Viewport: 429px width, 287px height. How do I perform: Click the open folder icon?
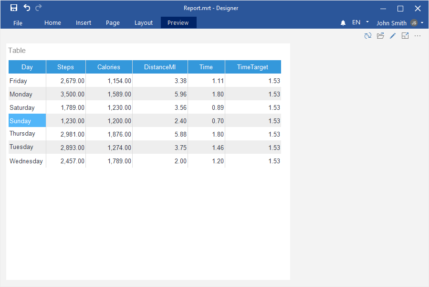click(x=380, y=36)
